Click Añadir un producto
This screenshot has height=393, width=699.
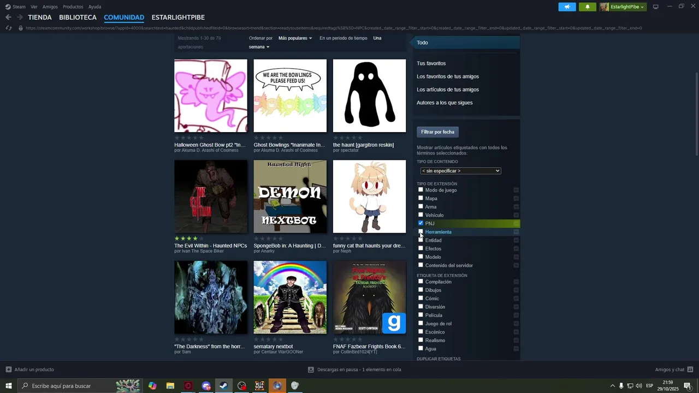tap(34, 370)
